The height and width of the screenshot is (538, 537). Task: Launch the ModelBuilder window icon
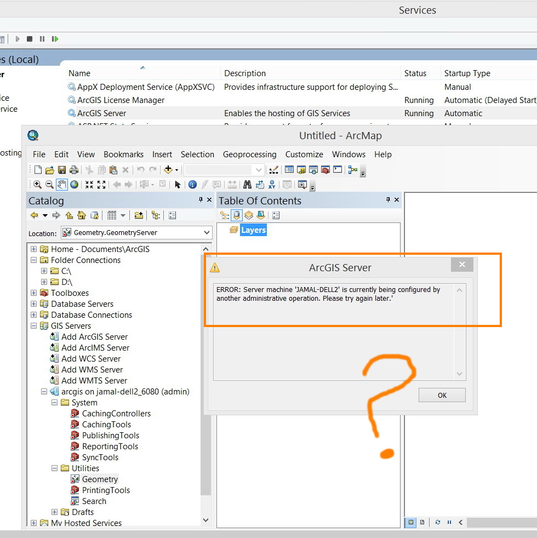coord(353,169)
